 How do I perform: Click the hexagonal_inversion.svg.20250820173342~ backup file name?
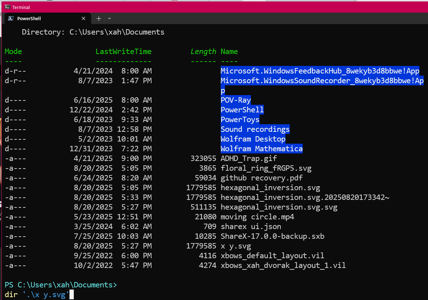point(305,197)
